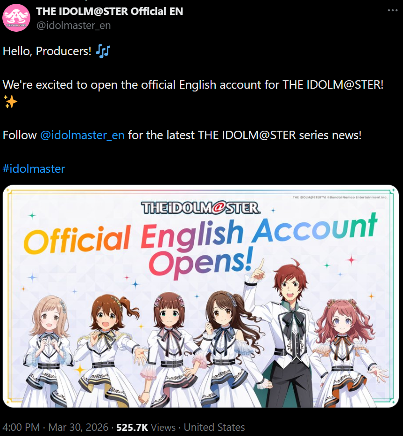
Task: Click the sparkles emoji after the announcement
Action: point(10,102)
